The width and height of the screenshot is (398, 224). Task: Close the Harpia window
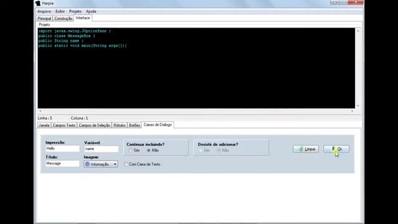pyautogui.click(x=356, y=2)
